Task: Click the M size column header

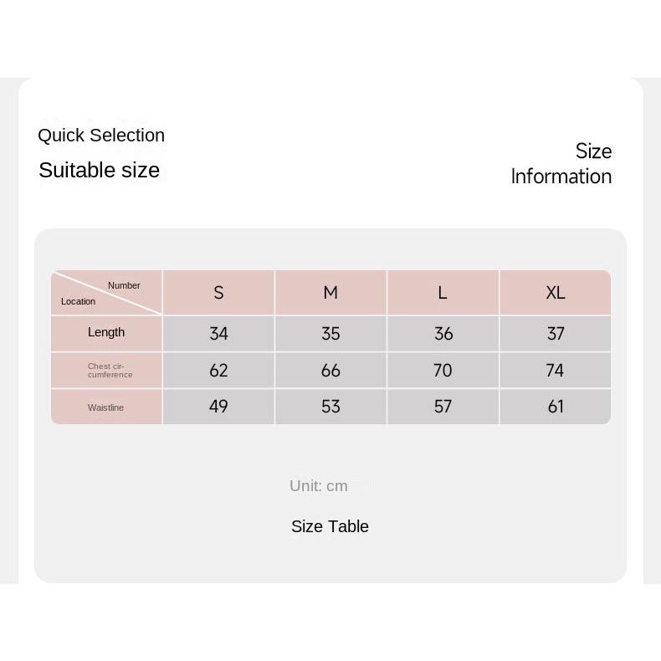Action: (x=330, y=293)
